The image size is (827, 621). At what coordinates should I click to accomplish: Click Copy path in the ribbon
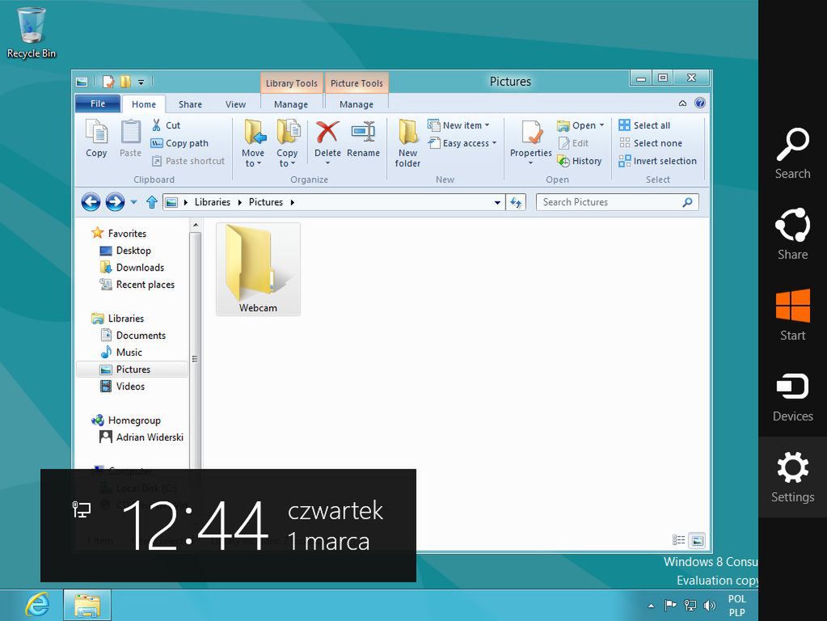click(x=179, y=143)
